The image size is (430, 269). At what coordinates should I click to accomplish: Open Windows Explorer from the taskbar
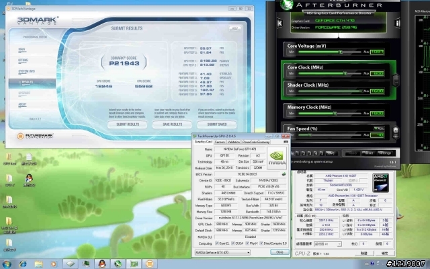point(38,264)
